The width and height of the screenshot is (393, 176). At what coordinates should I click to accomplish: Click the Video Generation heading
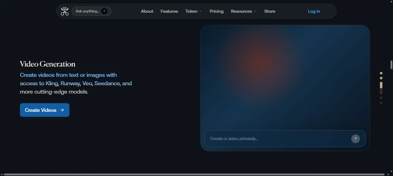(x=48, y=64)
